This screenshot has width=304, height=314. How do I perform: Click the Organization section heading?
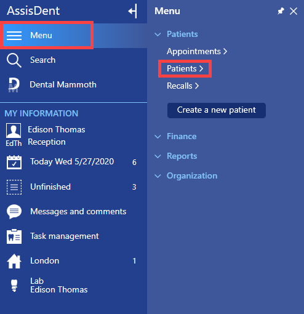(192, 176)
